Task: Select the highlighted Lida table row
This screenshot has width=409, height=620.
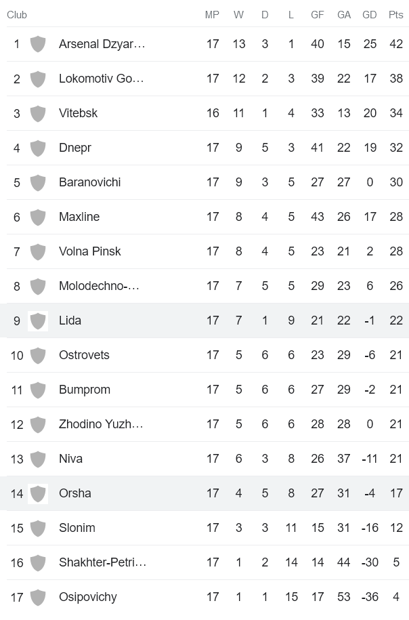Action: pyautogui.click(x=203, y=321)
